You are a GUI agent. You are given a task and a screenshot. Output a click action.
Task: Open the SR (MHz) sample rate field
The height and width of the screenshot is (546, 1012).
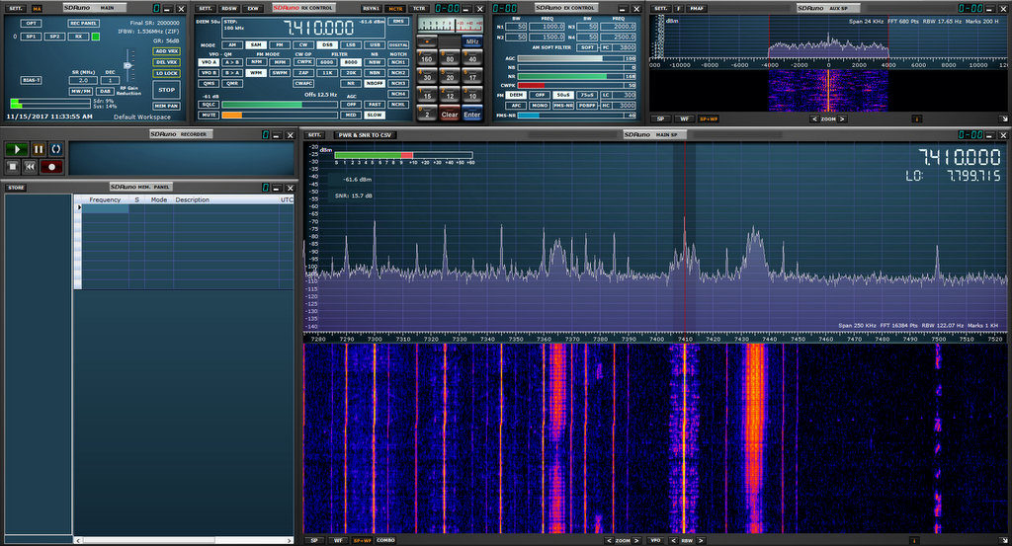click(x=83, y=81)
